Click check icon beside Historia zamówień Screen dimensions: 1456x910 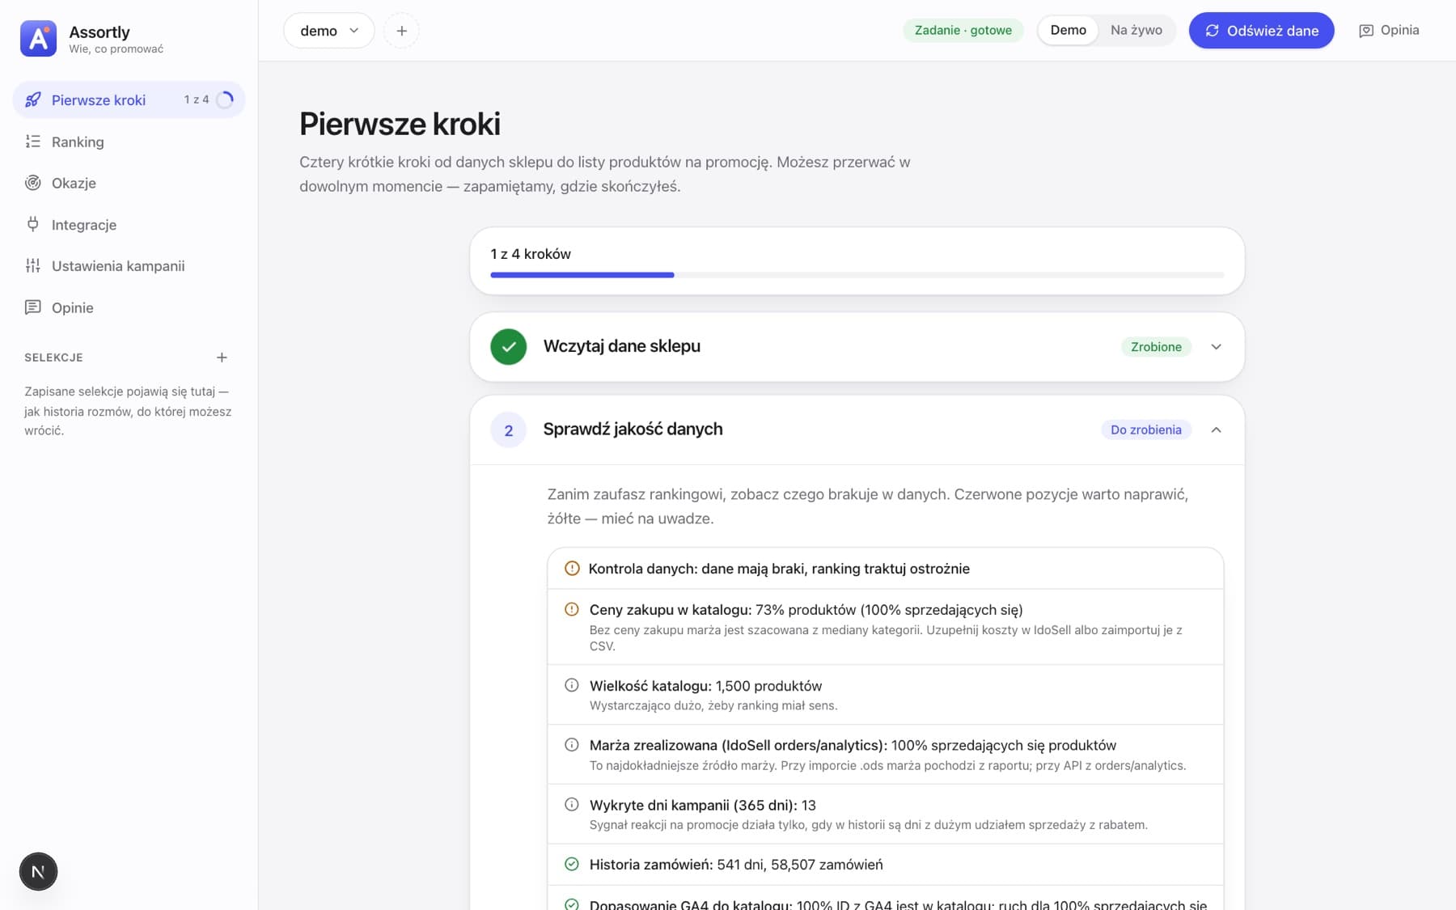(572, 864)
